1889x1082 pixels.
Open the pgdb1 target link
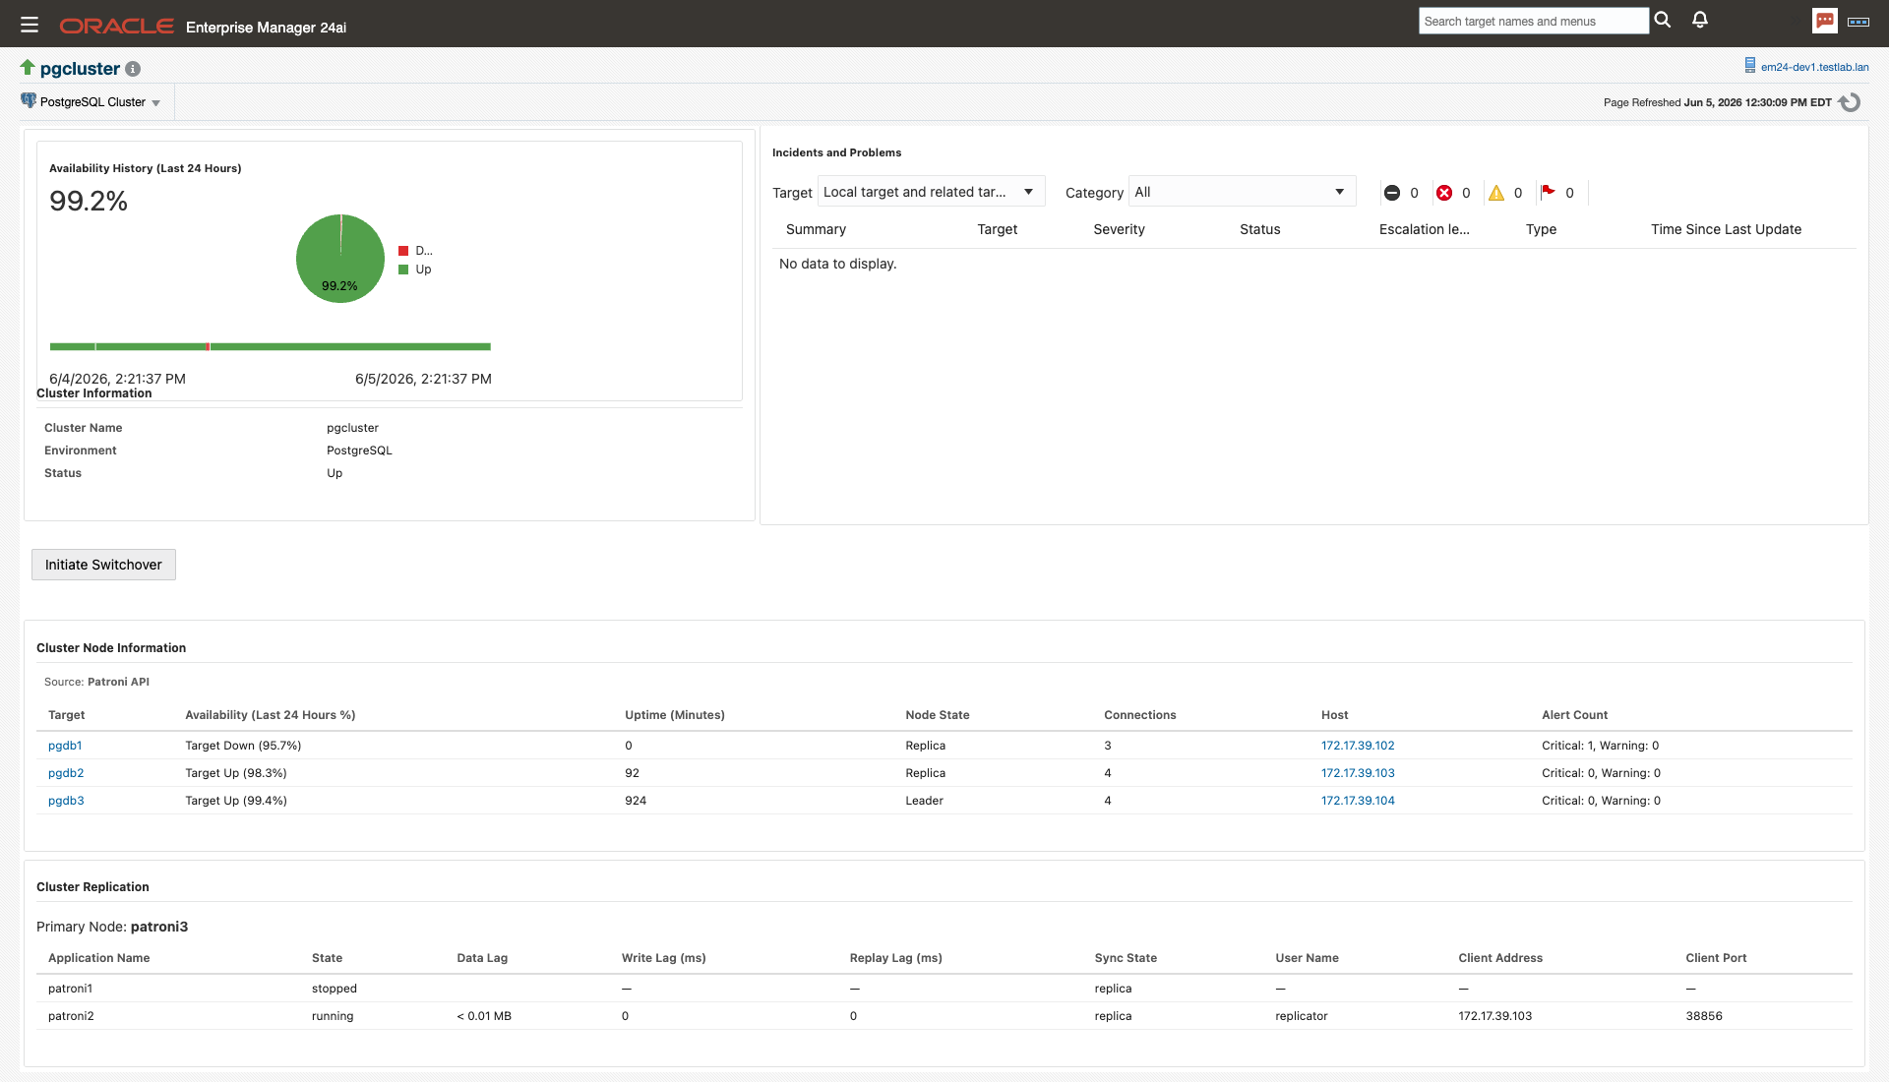click(65, 746)
